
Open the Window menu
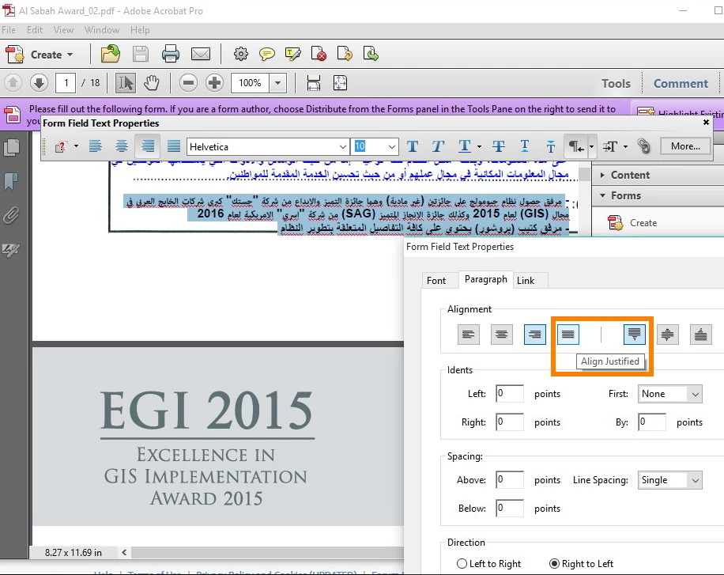pyautogui.click(x=102, y=30)
